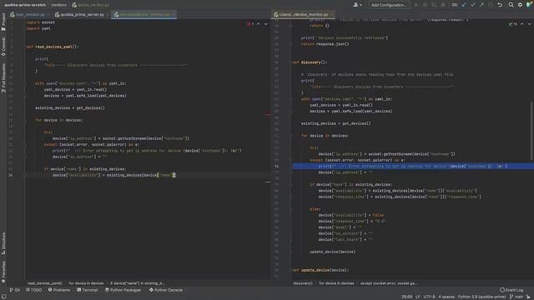Click the Git commit checkmark icon
This screenshot has width=534, height=300.
(x=473, y=5)
